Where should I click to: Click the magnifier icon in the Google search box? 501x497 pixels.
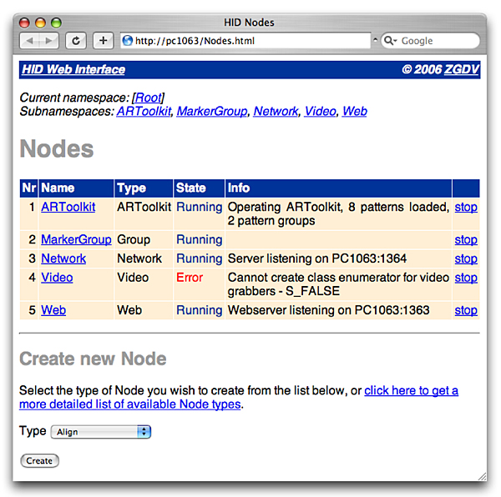click(x=390, y=41)
